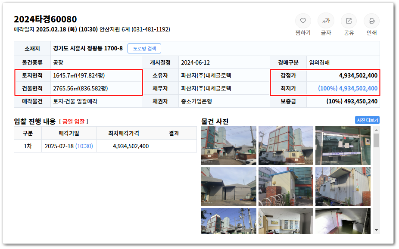399x249 pixels.
Task: Open 사진 더보기 for more photos
Action: [367, 120]
